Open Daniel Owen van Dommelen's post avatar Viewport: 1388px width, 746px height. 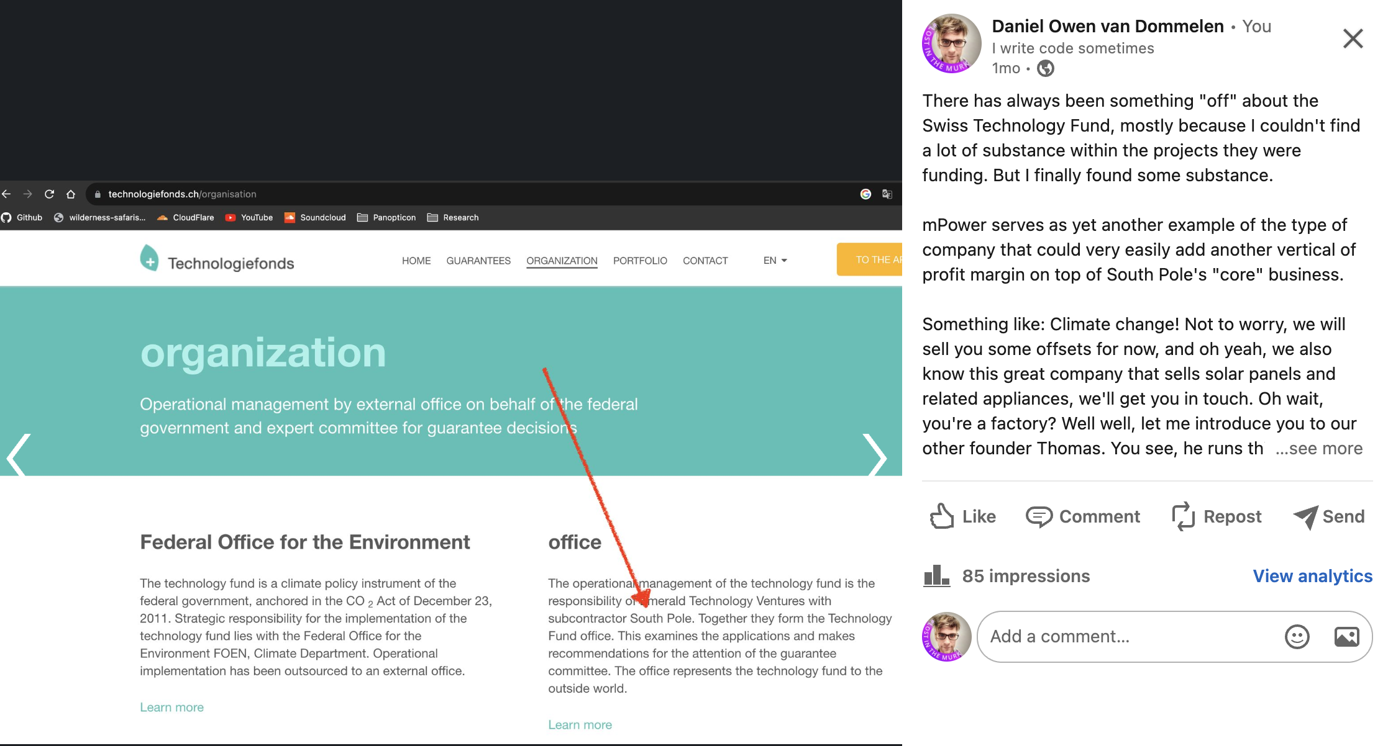[x=951, y=43]
